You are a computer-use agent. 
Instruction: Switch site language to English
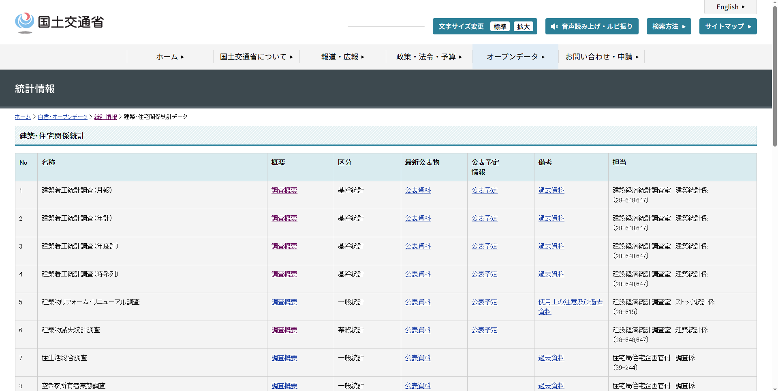click(x=730, y=7)
